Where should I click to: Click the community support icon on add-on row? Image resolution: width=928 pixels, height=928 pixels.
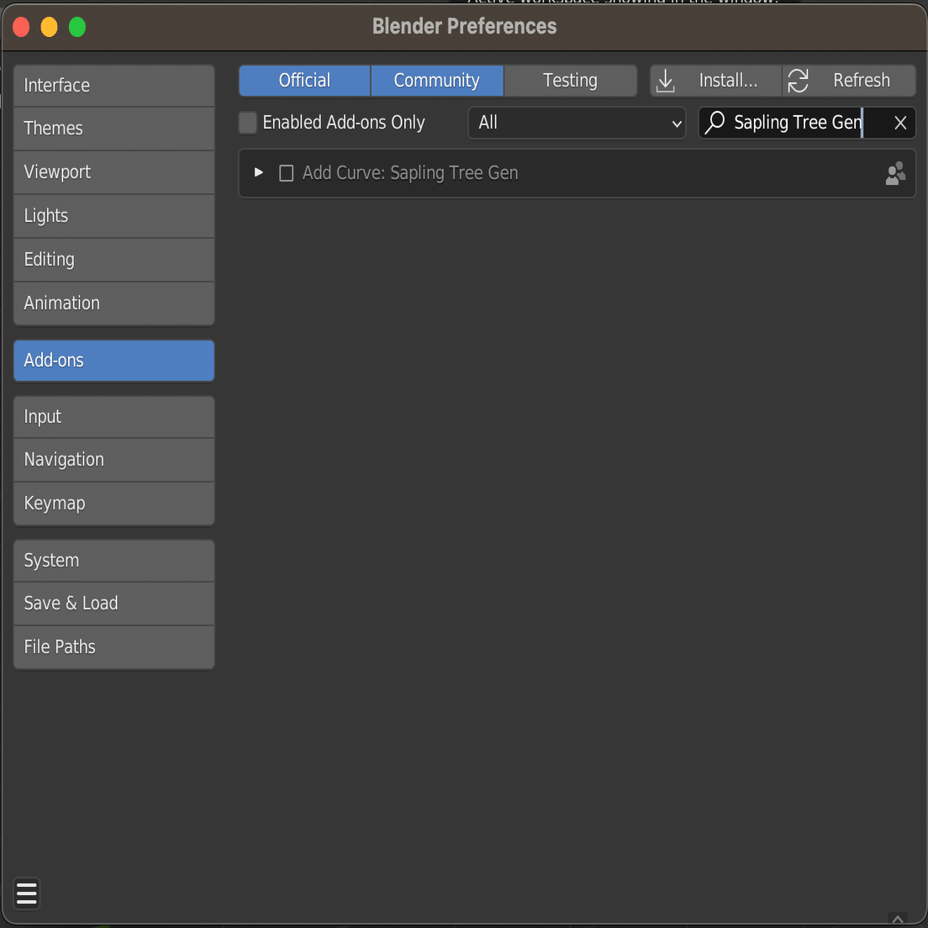(895, 173)
